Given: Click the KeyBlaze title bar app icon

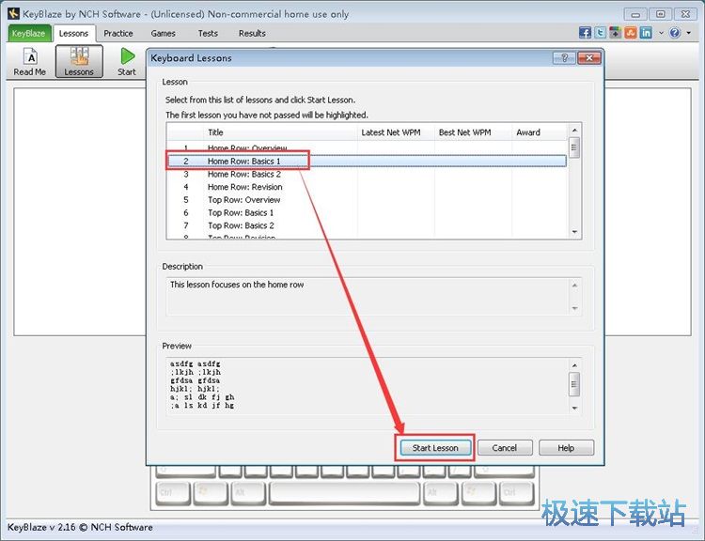Looking at the screenshot, I should (x=13, y=13).
